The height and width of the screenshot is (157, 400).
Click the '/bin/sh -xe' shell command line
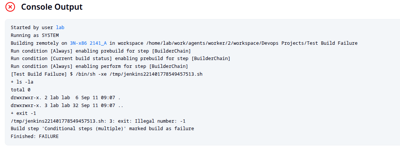click(107, 74)
